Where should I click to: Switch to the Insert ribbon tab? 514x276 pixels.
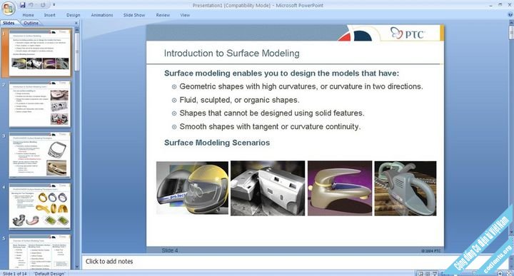point(50,15)
